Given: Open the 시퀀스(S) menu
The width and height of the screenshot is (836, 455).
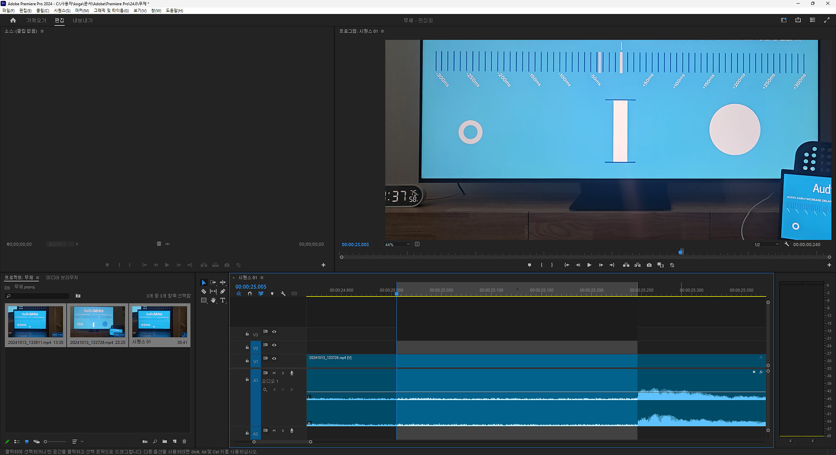Looking at the screenshot, I should (x=62, y=10).
